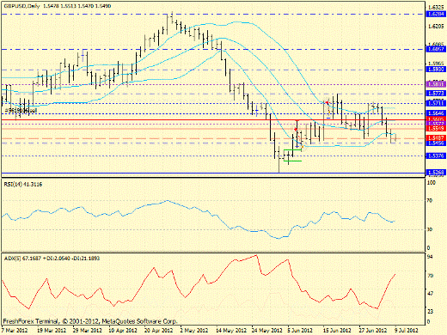
Task: Select the 1.5268 price level label
Action: click(436, 173)
